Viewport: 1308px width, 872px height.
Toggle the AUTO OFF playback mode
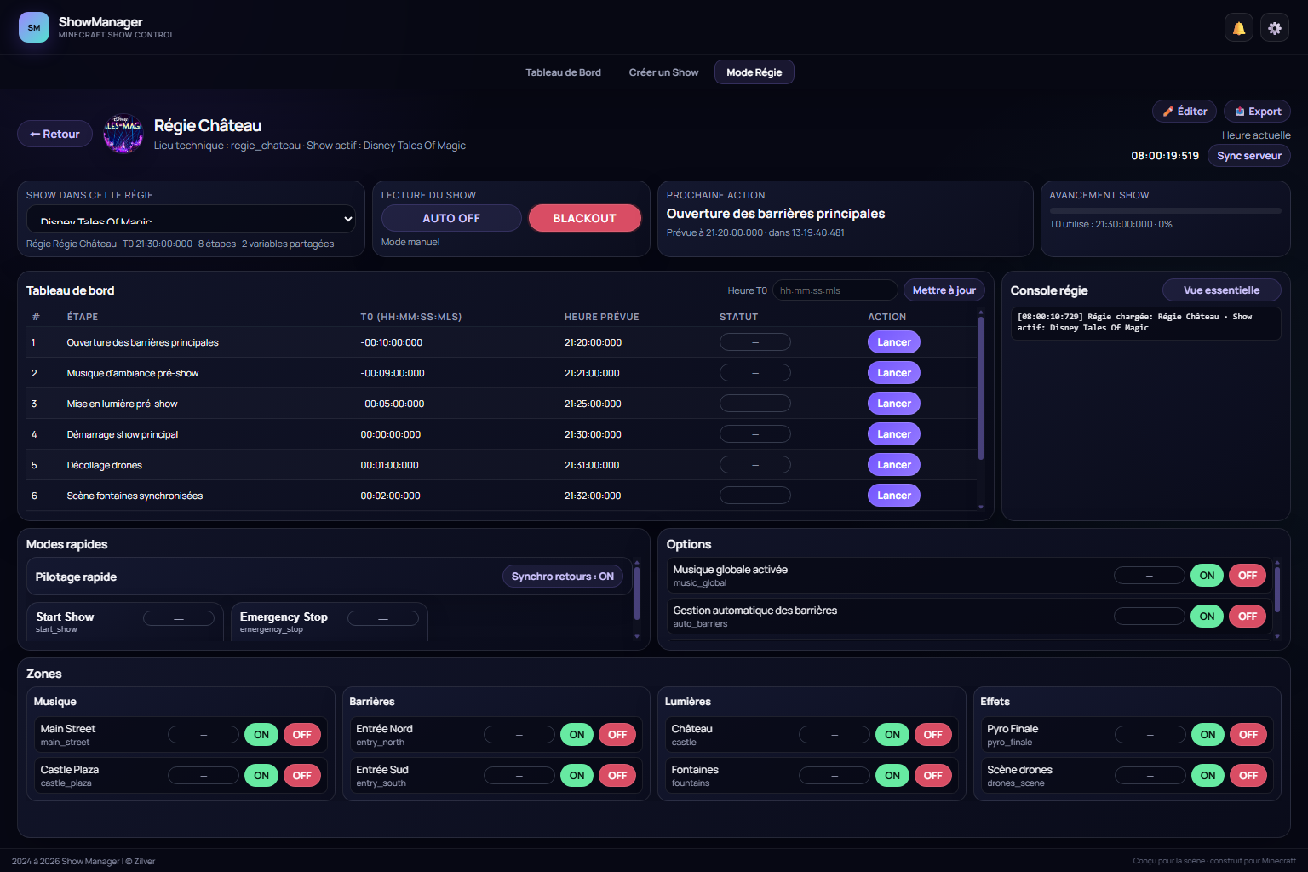pyautogui.click(x=451, y=218)
